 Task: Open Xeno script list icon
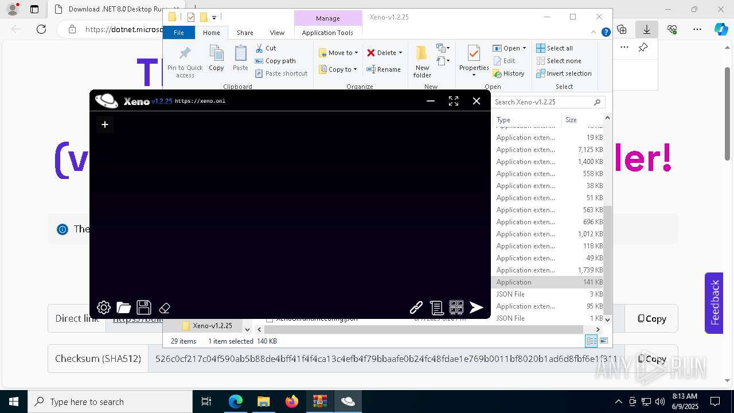(x=436, y=307)
